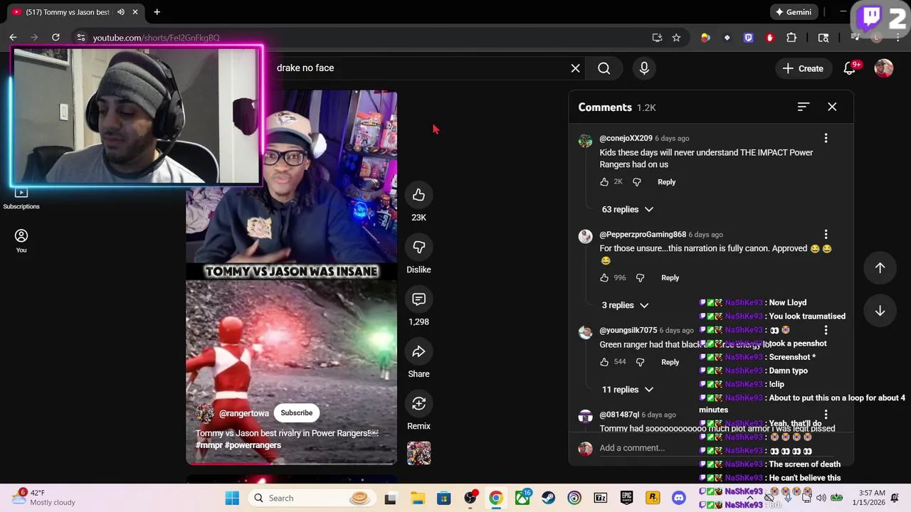Search with your voice microphone
Image resolution: width=911 pixels, height=512 pixels.
pos(644,68)
